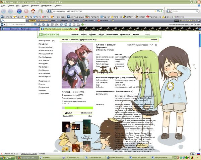The width and height of the screenshot is (201, 160).
Task: Open the Планета аниме bookmark
Action: [x=153, y=17]
